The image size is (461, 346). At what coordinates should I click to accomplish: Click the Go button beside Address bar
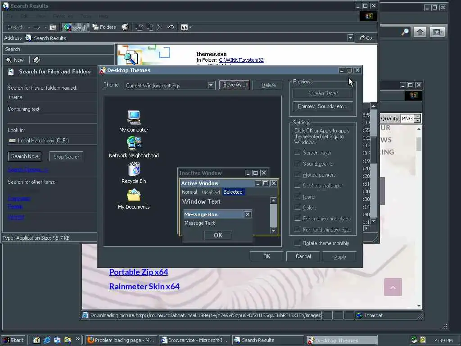click(366, 38)
